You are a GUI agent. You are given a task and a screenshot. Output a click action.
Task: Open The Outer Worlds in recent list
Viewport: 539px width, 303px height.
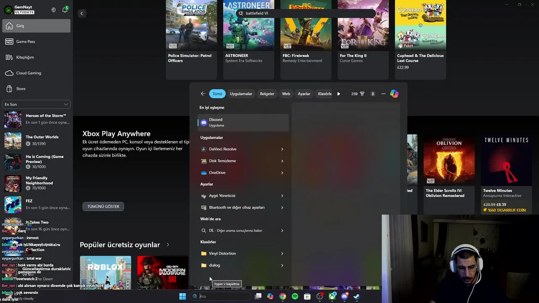pyautogui.click(x=36, y=140)
